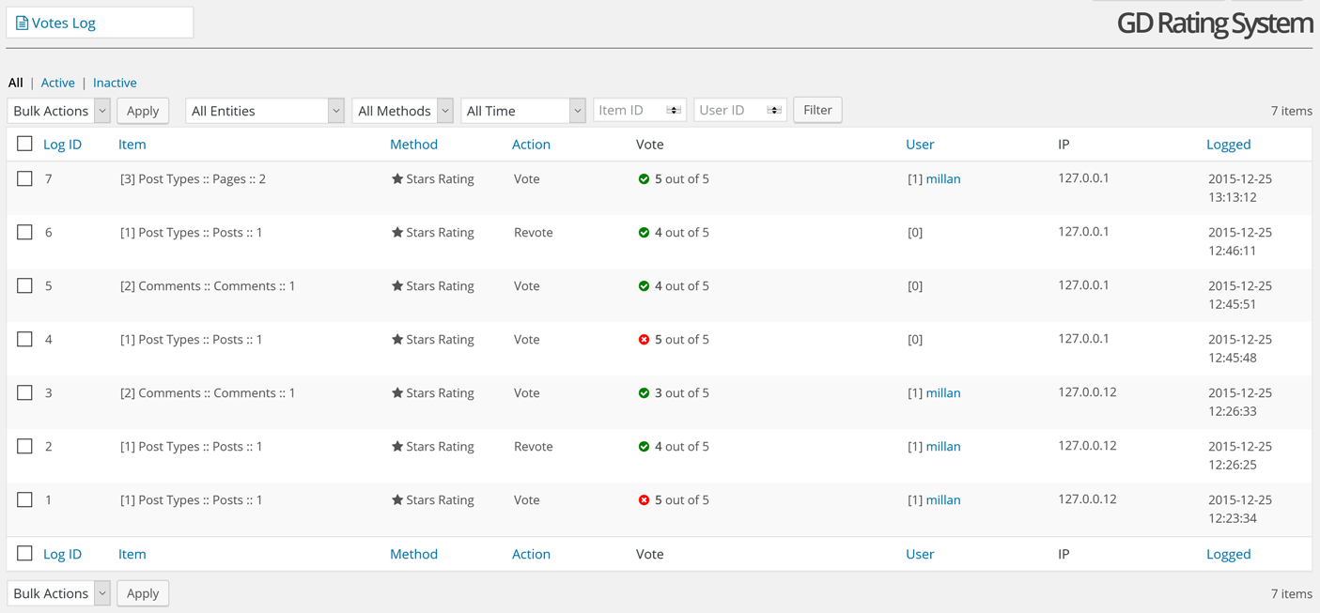
Task: Check the box for log ID 3
Action: click(25, 392)
